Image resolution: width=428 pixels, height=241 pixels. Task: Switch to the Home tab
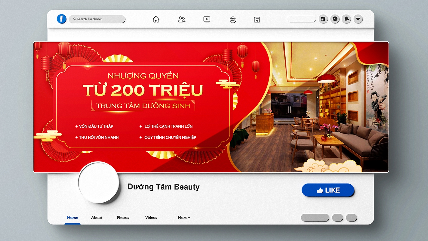click(72, 218)
